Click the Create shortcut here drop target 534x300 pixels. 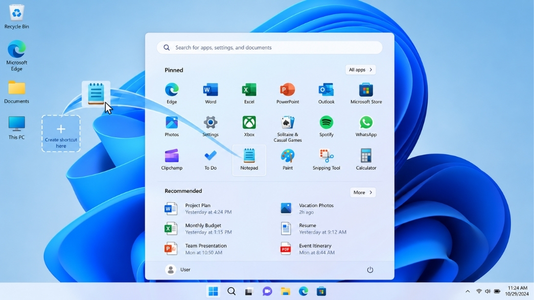61,133
